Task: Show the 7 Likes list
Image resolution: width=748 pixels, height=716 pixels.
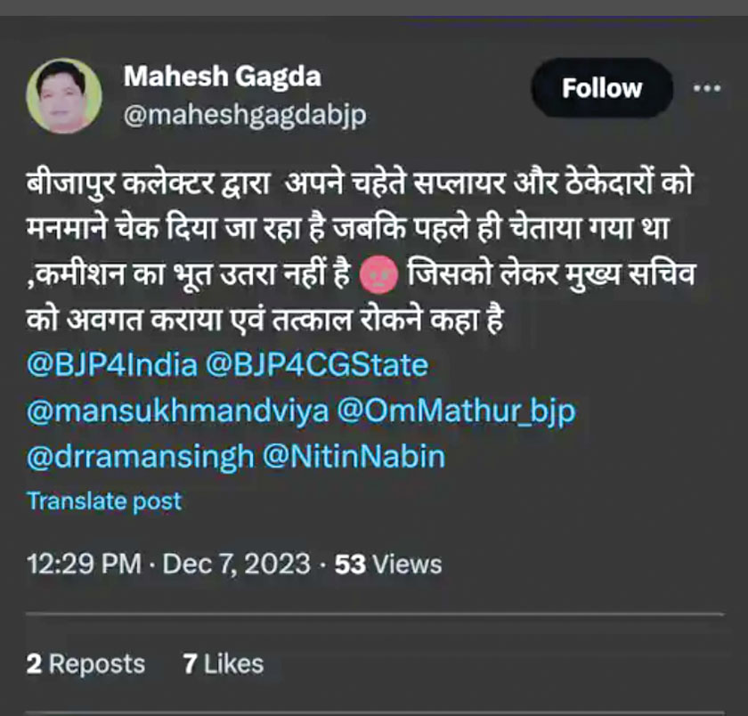Action: (224, 664)
